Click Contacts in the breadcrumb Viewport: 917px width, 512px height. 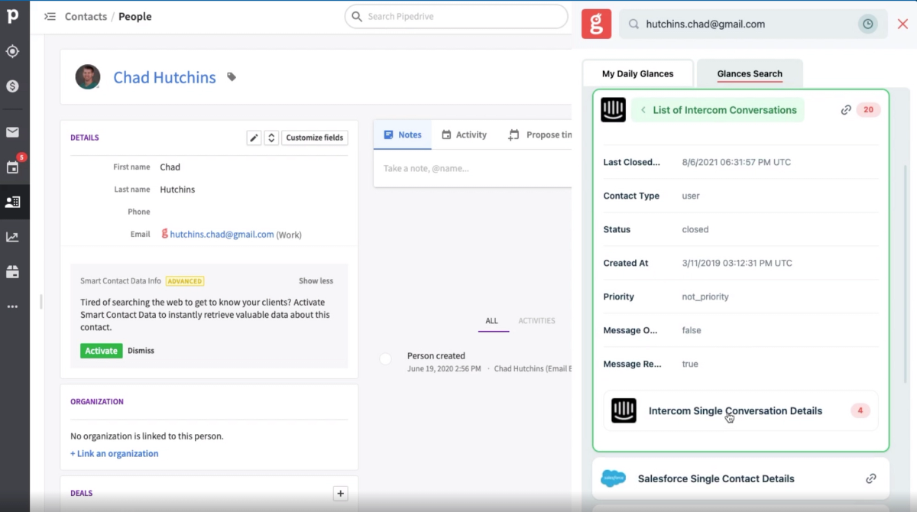tap(86, 16)
